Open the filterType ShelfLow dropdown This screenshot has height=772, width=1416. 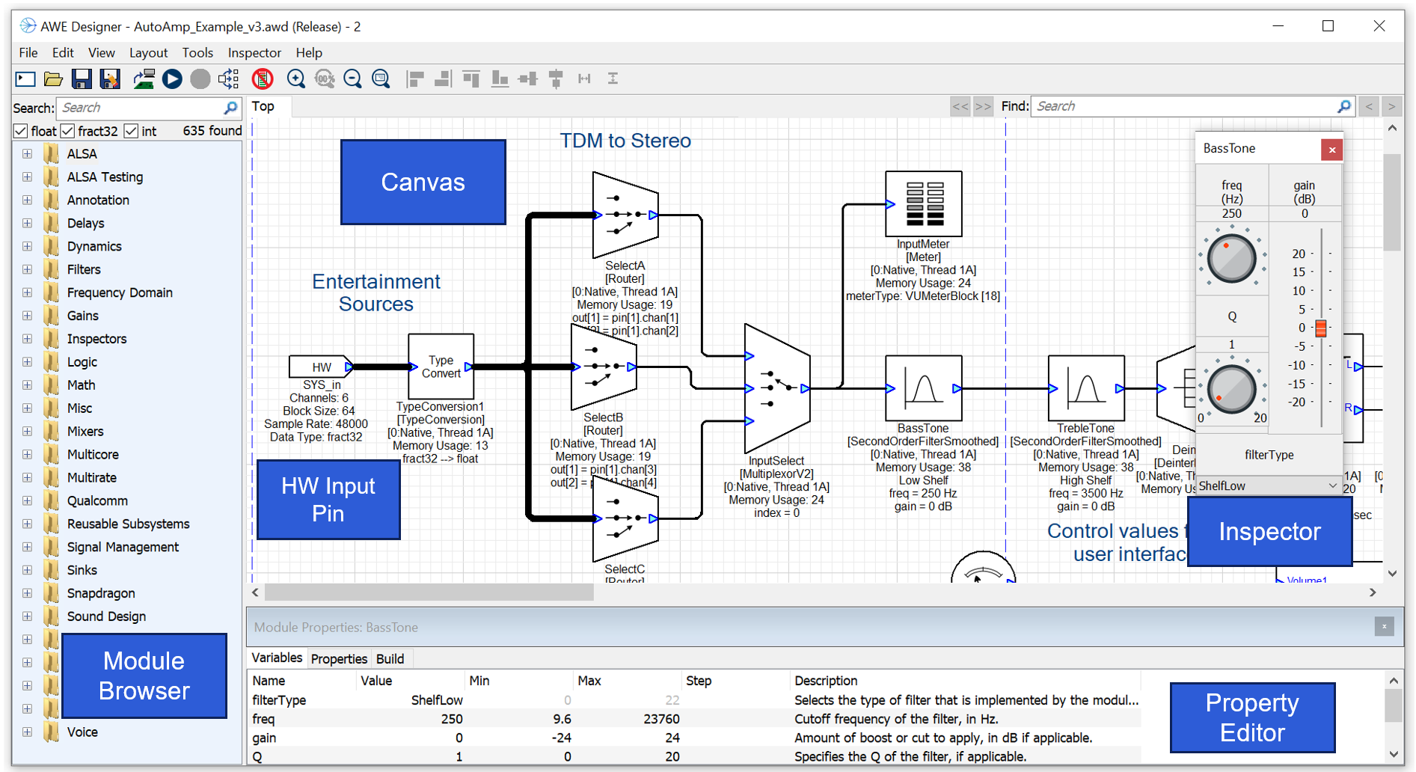1268,485
